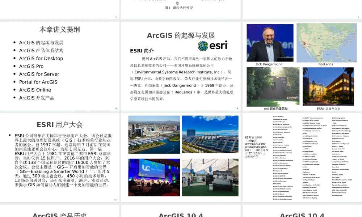
Task: Click the ESRI 总部办公 building image
Action: tap(328, 86)
